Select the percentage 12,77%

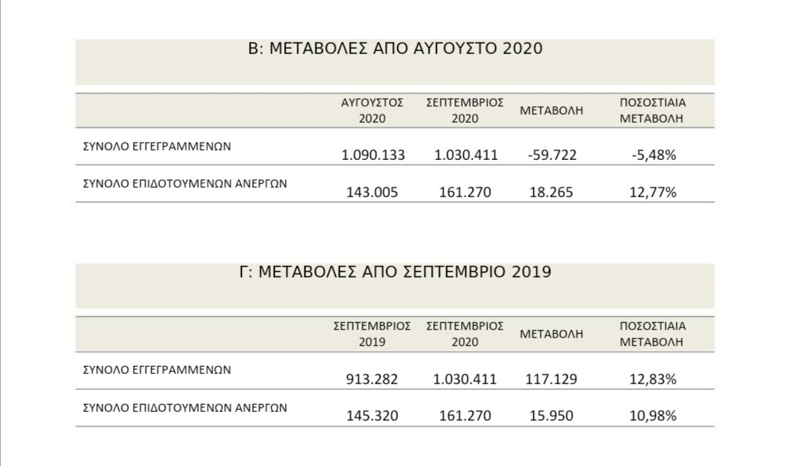(x=653, y=193)
